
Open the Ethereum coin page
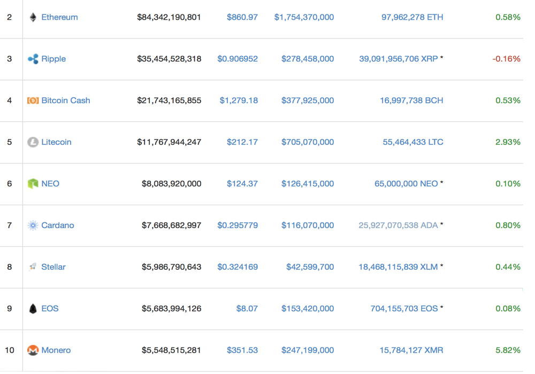59,17
